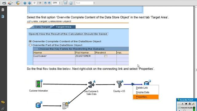Open the Find options dropdown arrow

(94, 3)
